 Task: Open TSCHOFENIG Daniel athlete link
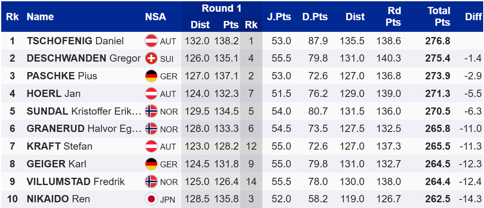click(x=75, y=41)
